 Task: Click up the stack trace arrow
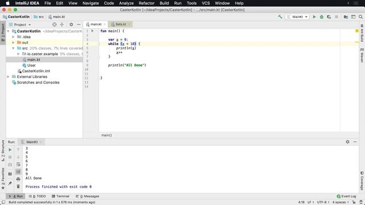click(18, 150)
